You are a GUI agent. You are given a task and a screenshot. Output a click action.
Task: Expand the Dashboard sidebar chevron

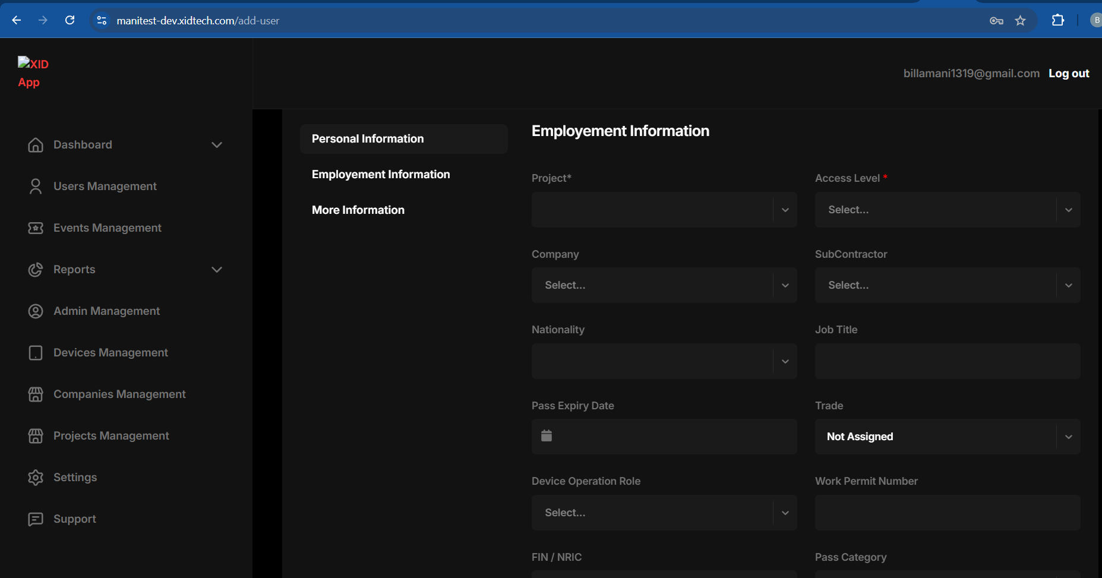(217, 145)
